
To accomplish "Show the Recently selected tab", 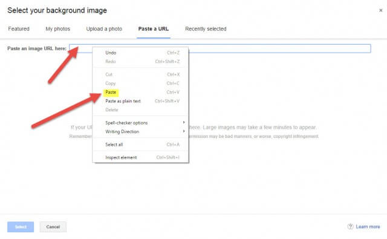I will [206, 29].
